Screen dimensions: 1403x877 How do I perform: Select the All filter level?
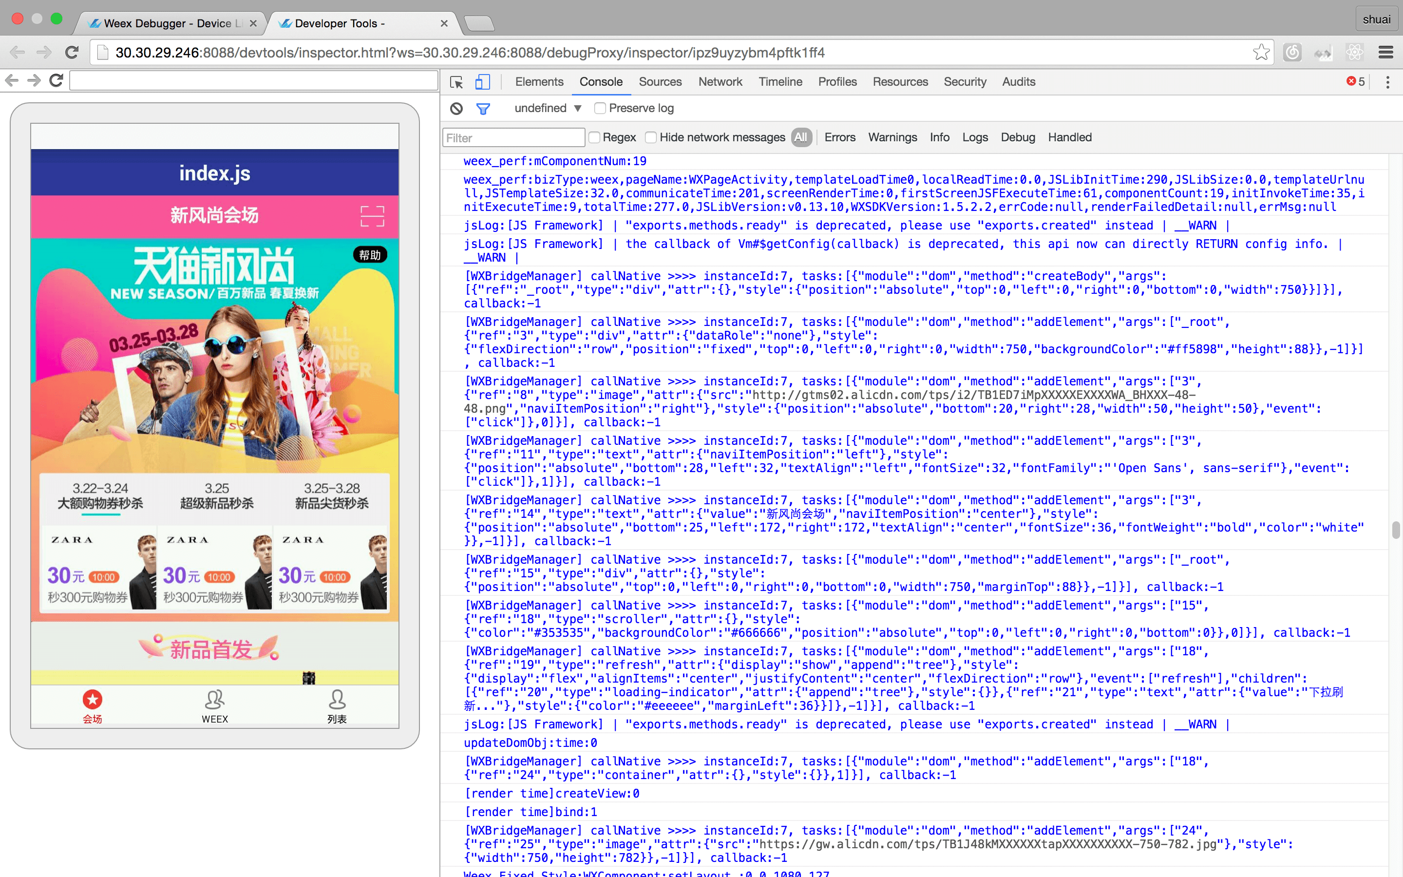(x=801, y=137)
